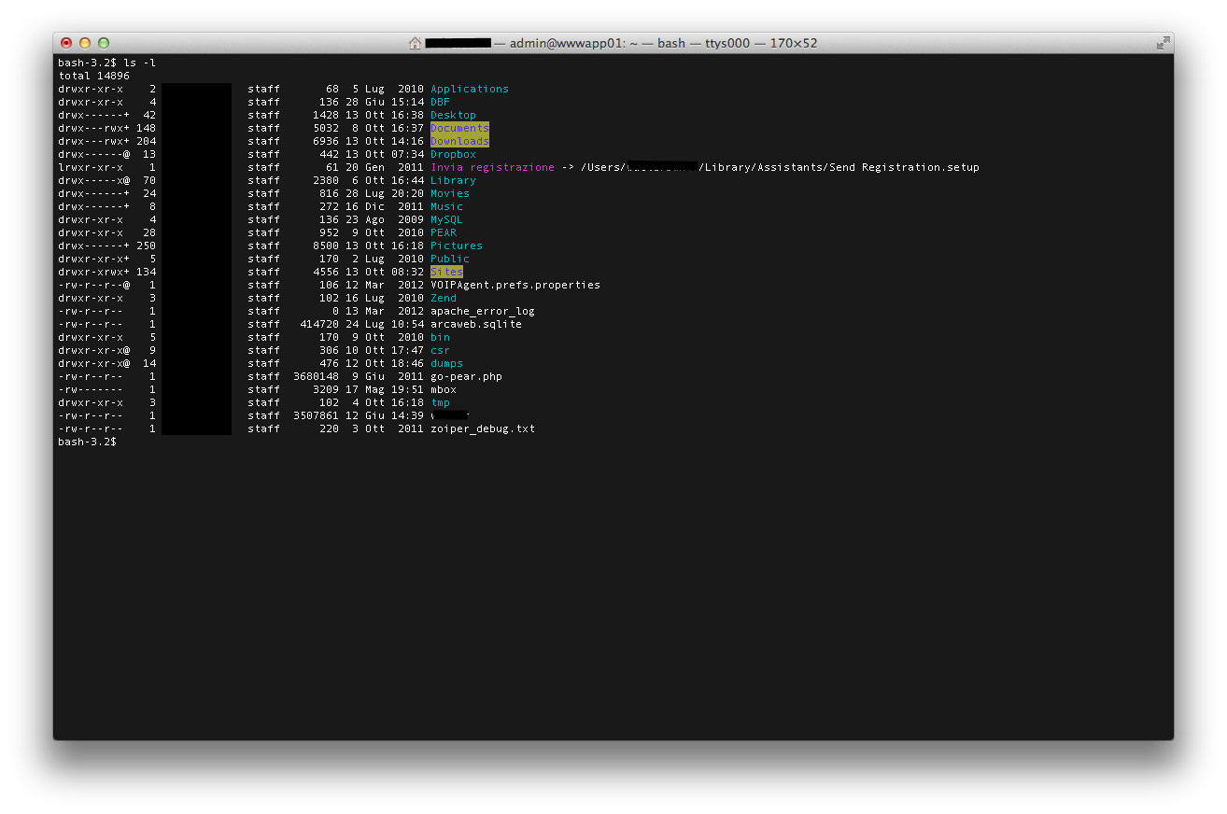This screenshot has height=814, width=1227.
Task: Select the Public directory name
Action: 450,259
